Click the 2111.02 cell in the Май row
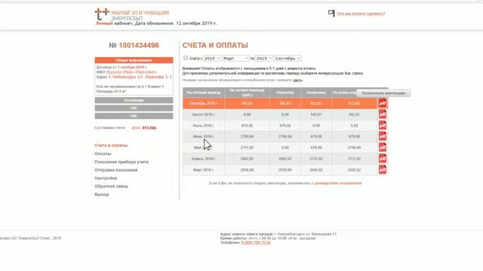Image resolution: width=483 pixels, height=271 pixels. point(247,148)
